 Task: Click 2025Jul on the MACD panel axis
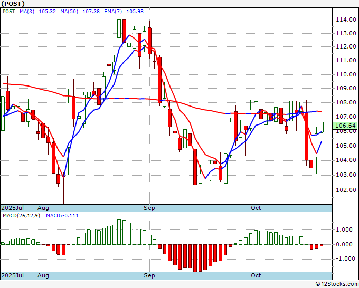pyautogui.click(x=12, y=275)
